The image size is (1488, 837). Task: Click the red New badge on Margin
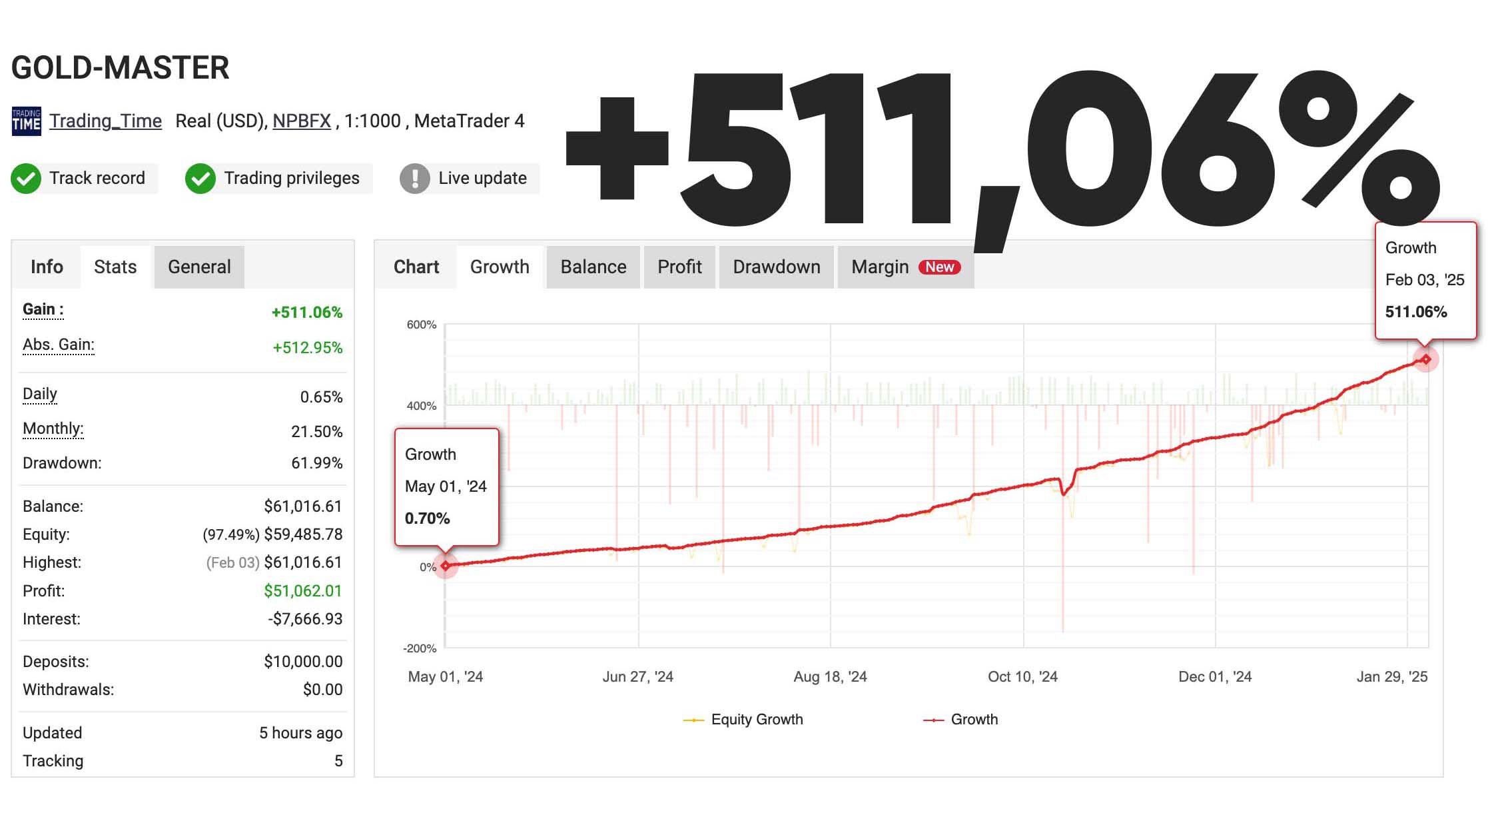click(939, 267)
